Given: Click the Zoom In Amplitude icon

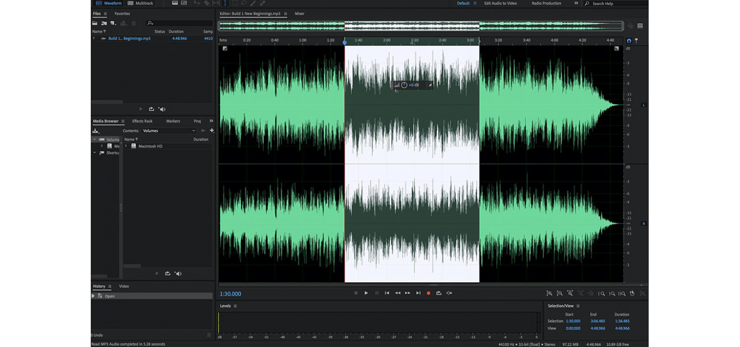Looking at the screenshot, I should (549, 293).
